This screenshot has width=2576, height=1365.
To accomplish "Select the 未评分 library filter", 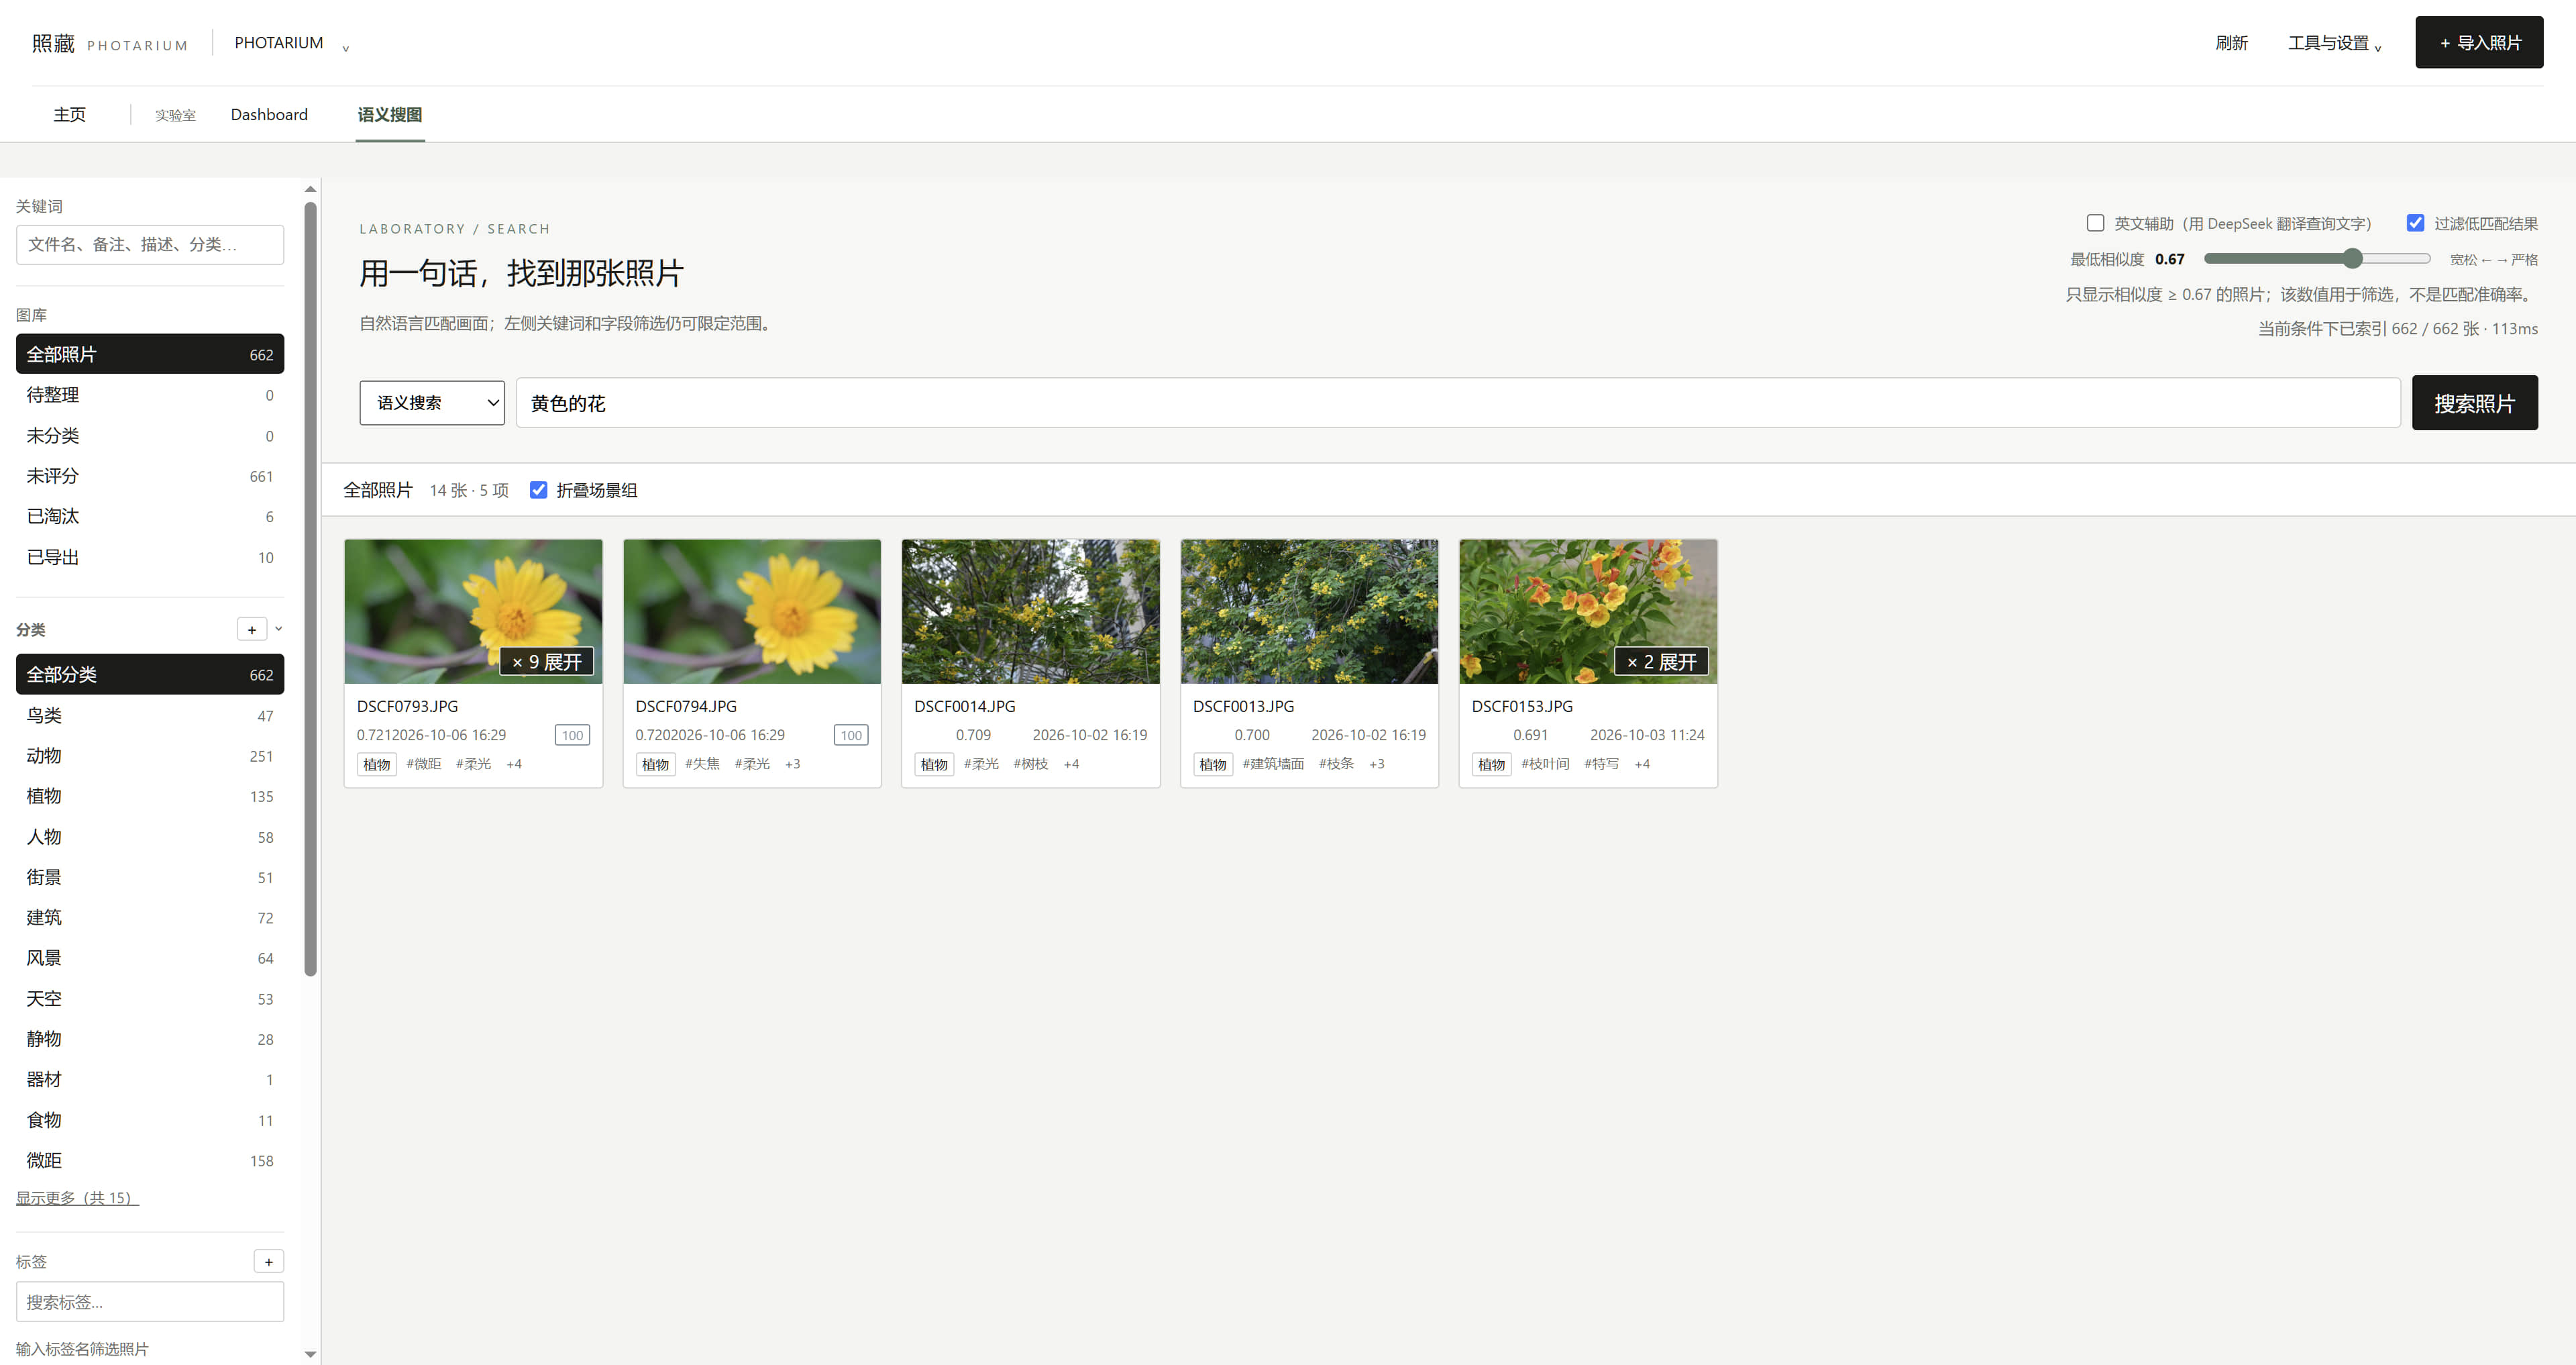I will click(150, 476).
